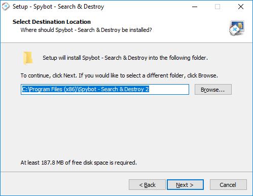Click the blank end of the destination folder field
253x196 pixels.
click(x=169, y=89)
